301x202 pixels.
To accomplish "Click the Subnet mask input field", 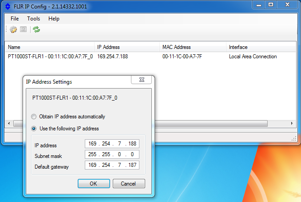I will pyautogui.click(x=112, y=154).
